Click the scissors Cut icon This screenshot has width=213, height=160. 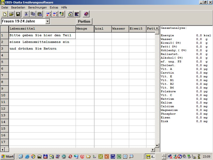pyautogui.click(x=26, y=14)
